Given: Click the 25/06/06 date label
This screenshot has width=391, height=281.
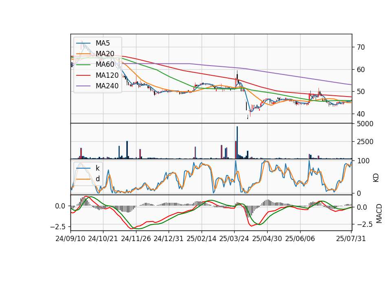Looking at the screenshot, I should [300, 239].
